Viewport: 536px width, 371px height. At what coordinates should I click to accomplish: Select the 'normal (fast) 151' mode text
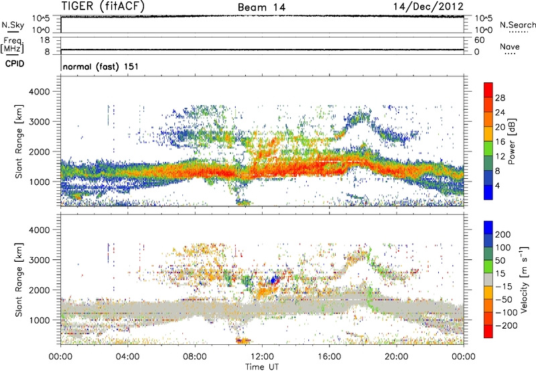pos(101,66)
